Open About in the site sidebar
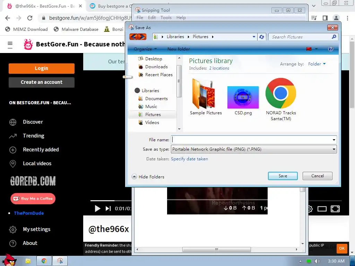This screenshot has height=266, width=355. [23, 243]
